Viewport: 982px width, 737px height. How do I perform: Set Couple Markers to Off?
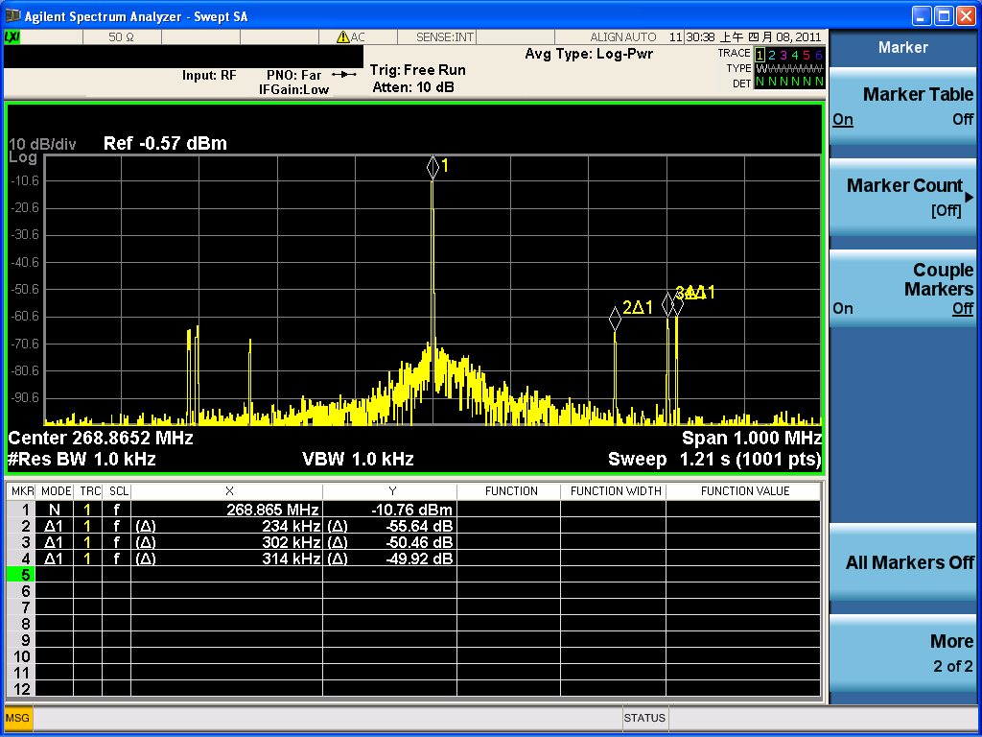click(x=963, y=309)
